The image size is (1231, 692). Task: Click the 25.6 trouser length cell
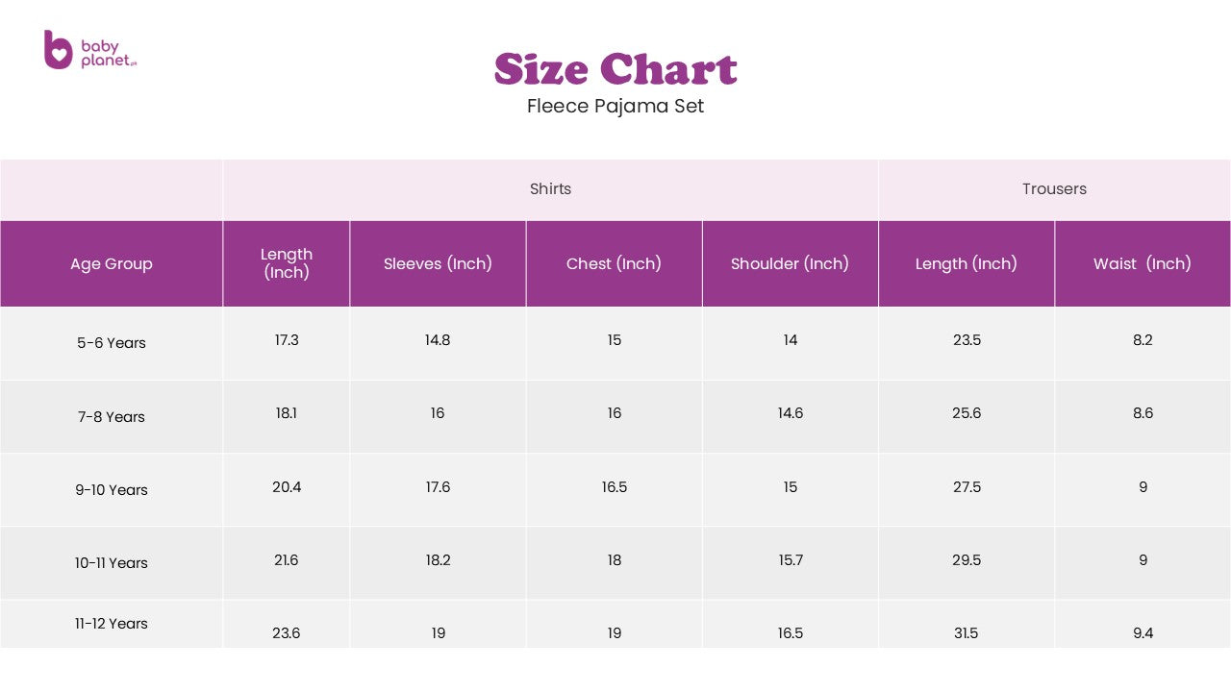click(x=967, y=413)
